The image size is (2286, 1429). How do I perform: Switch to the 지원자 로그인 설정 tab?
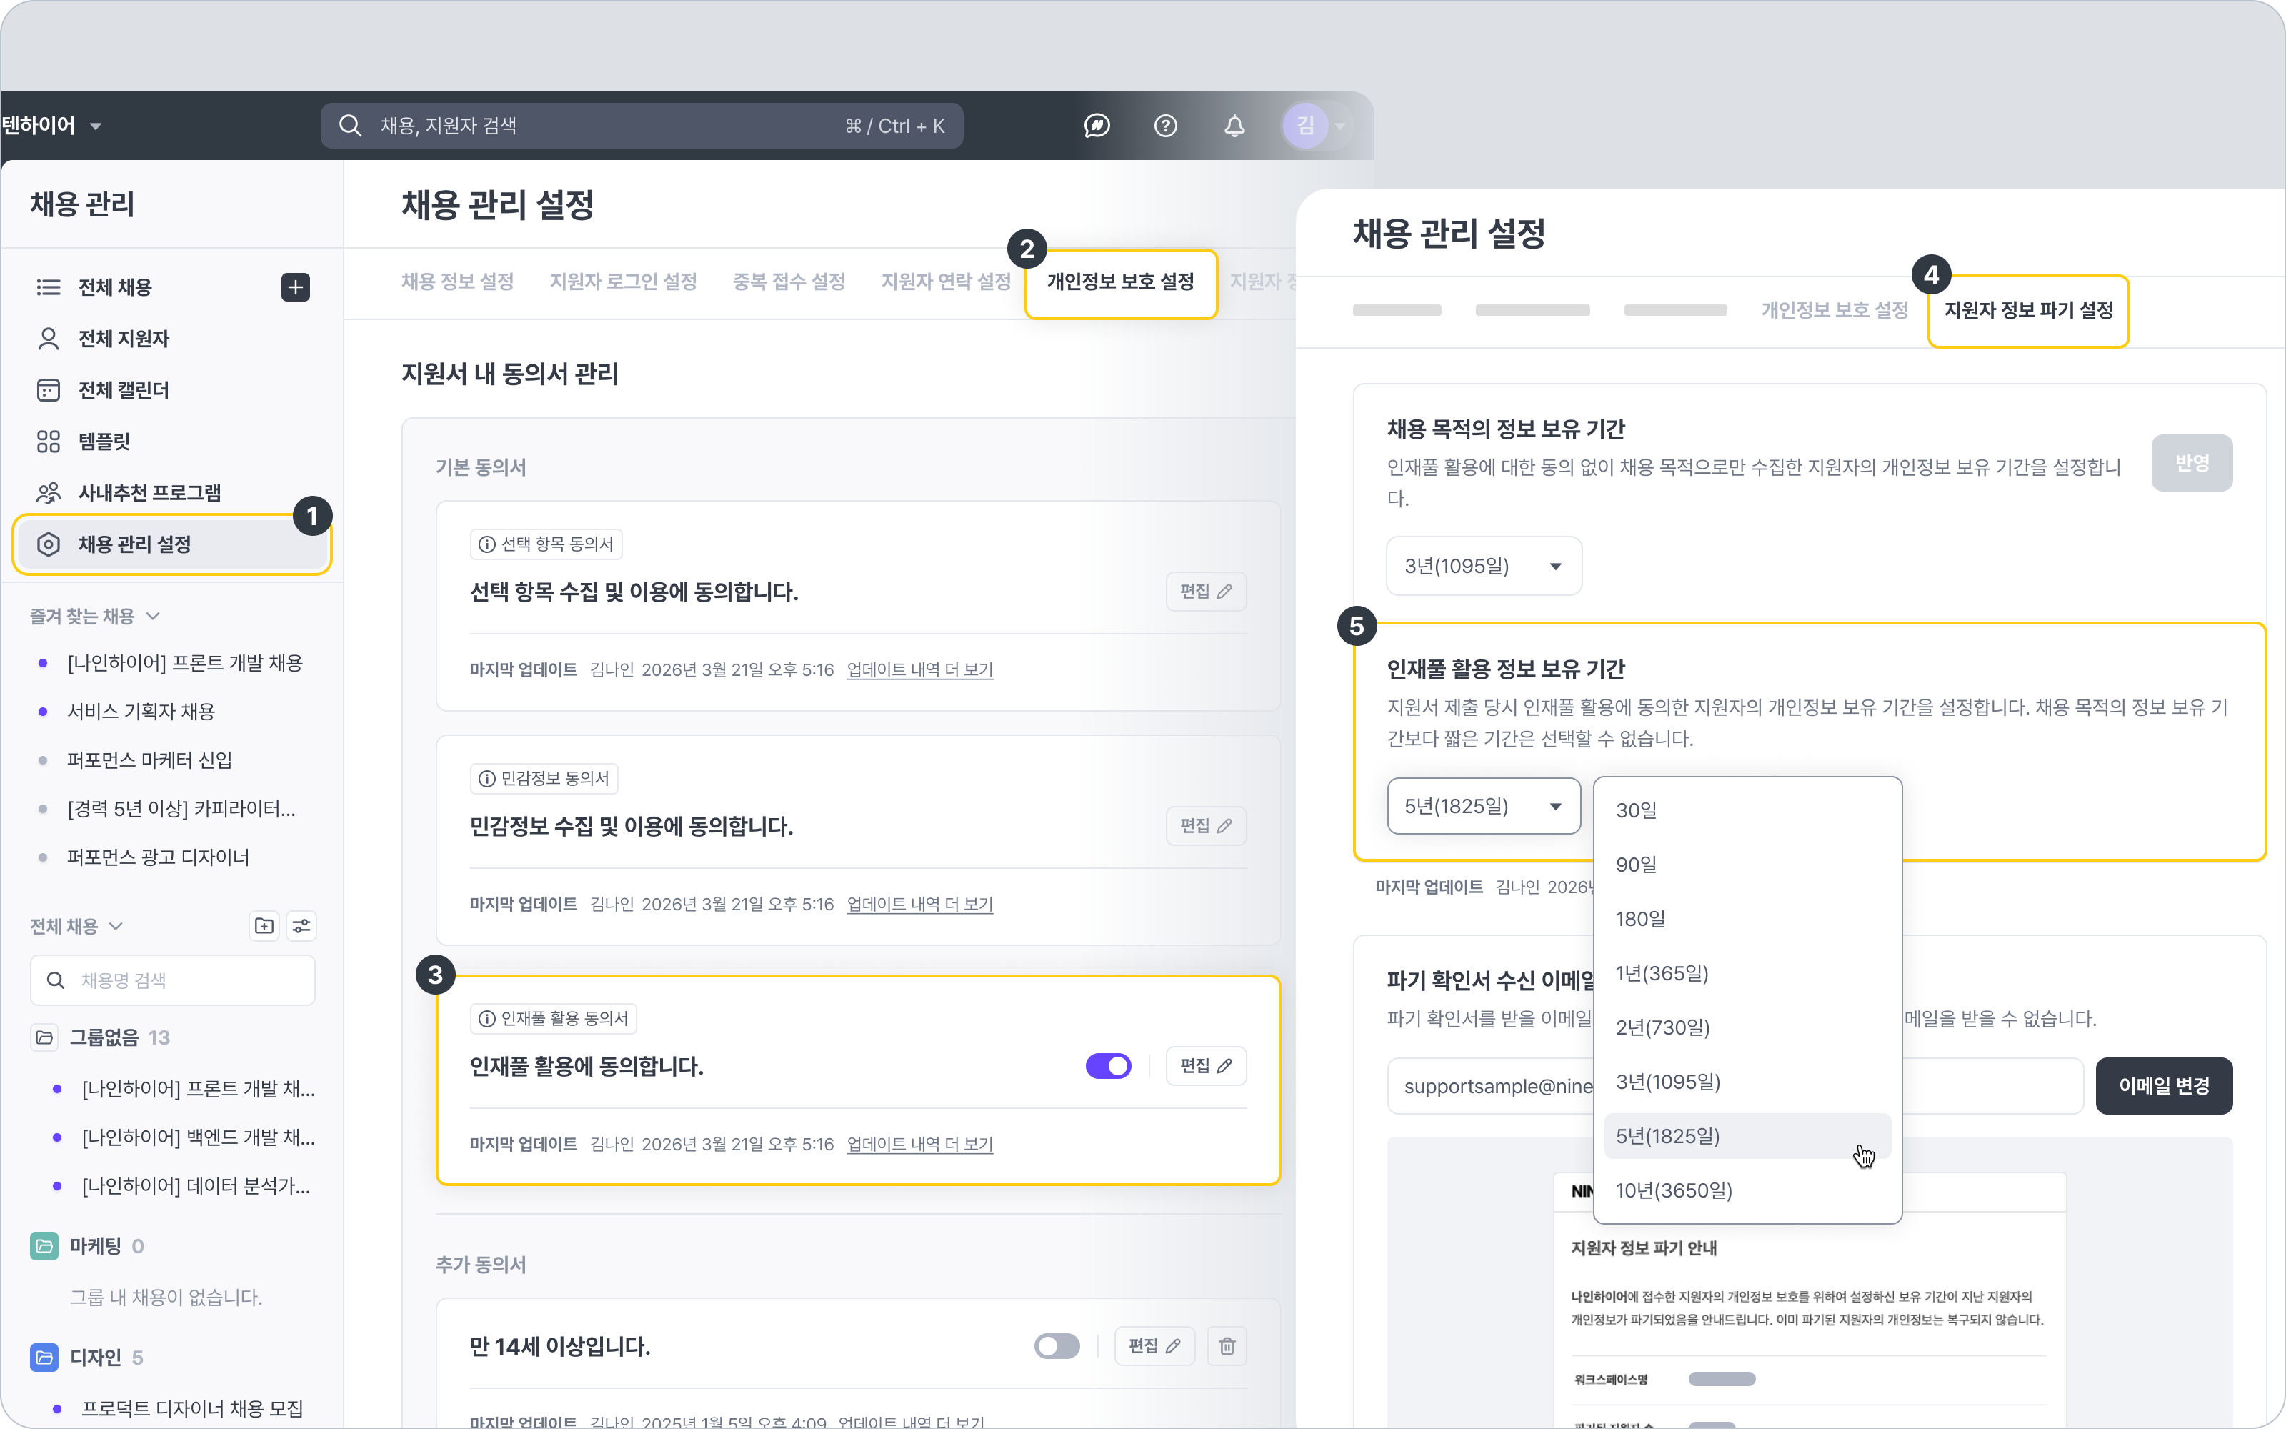[x=622, y=282]
